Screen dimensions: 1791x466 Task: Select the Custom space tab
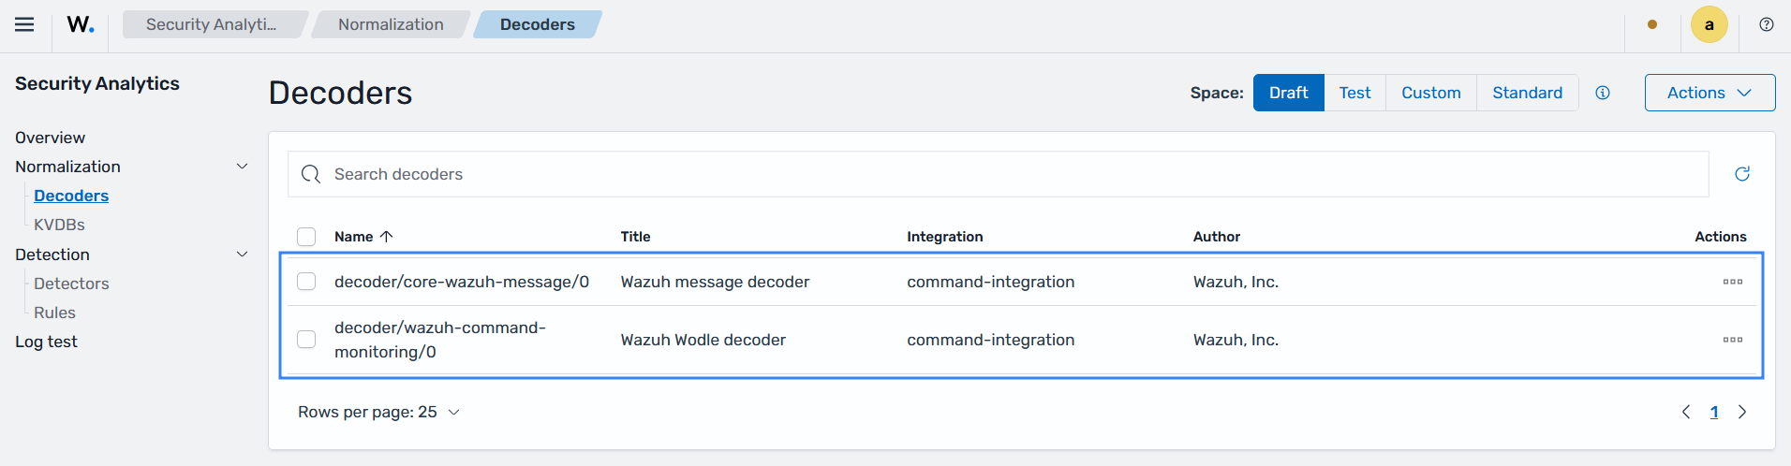1430,93
